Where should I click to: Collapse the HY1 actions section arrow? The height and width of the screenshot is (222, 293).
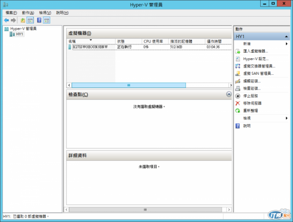point(286,37)
